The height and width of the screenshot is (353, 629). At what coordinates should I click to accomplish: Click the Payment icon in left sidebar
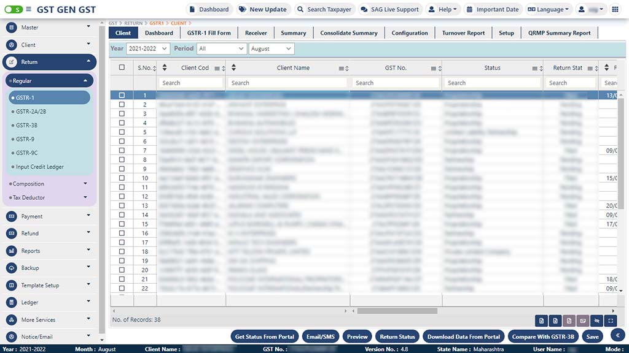pyautogui.click(x=12, y=216)
